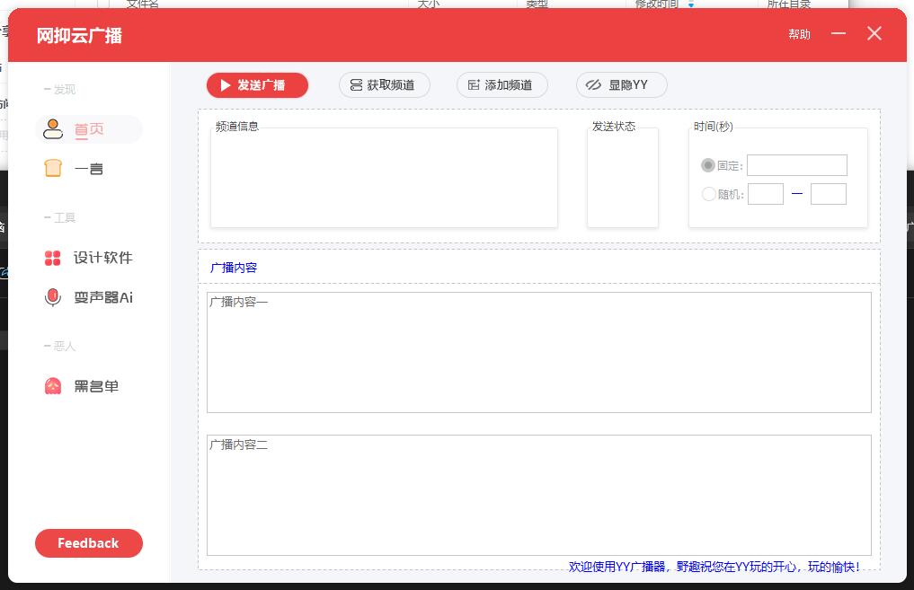
Task: Minimize the 网抑云广播 window
Action: [x=839, y=34]
